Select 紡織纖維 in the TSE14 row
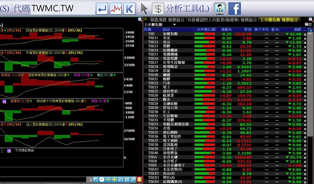Image resolution: width=314 pixels, height=184 pixels. tap(170, 50)
